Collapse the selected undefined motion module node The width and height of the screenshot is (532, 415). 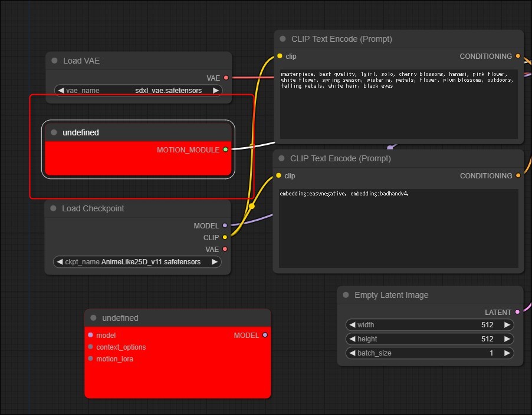coord(54,132)
